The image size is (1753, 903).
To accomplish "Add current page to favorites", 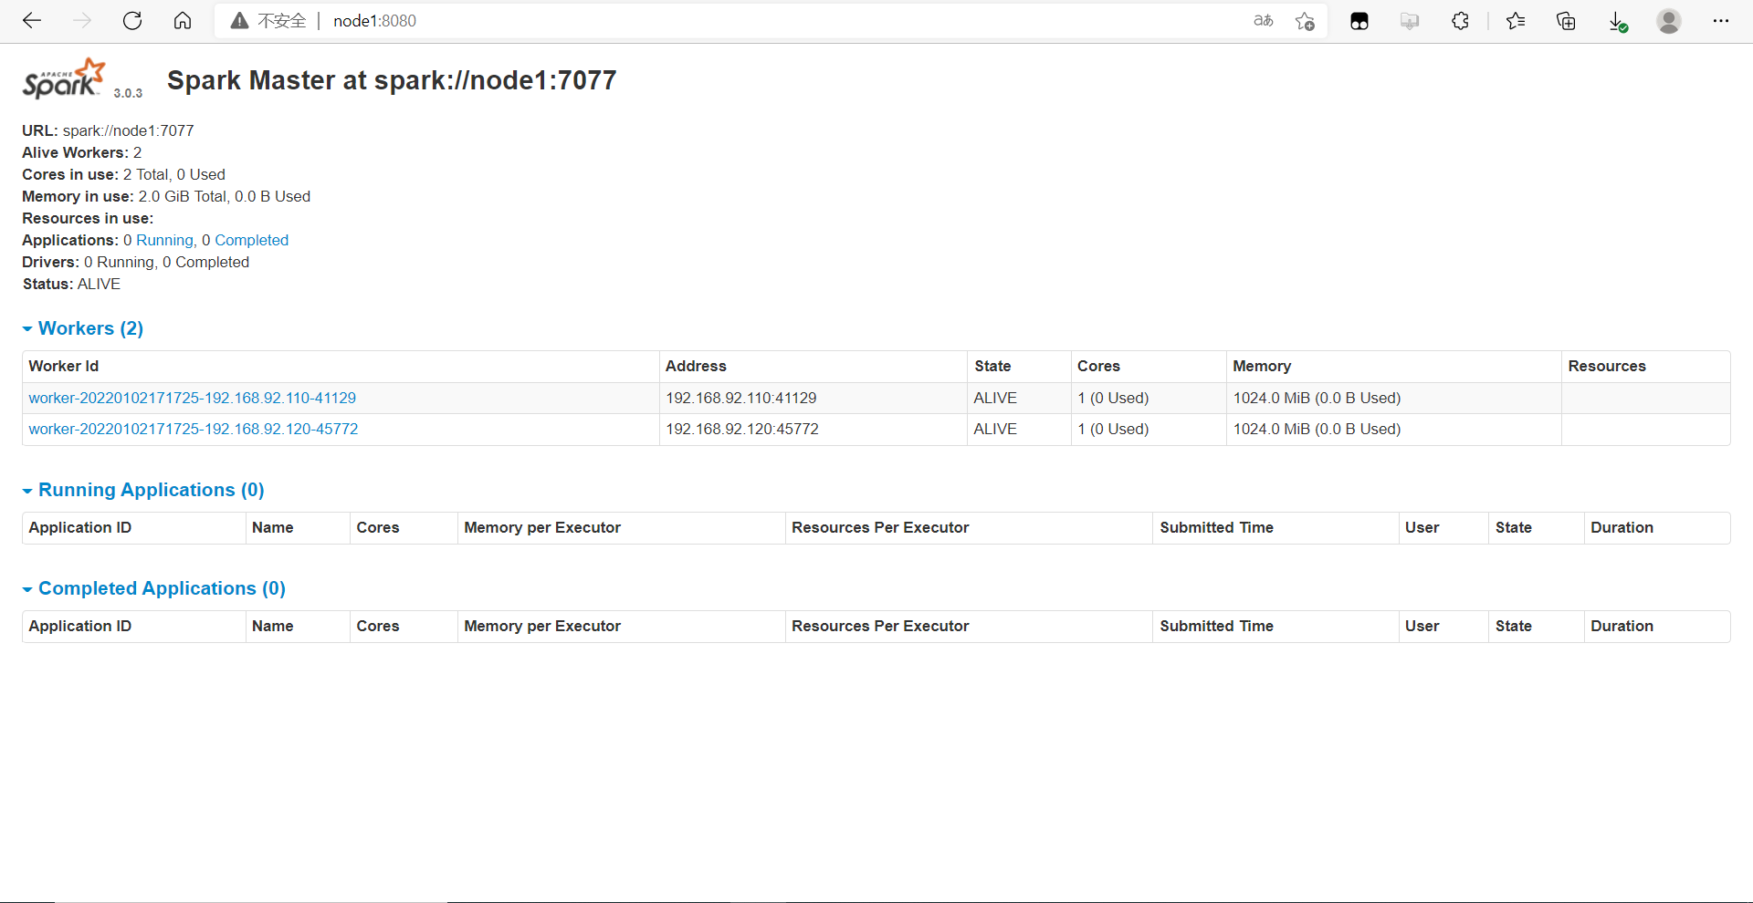I will click(1304, 21).
